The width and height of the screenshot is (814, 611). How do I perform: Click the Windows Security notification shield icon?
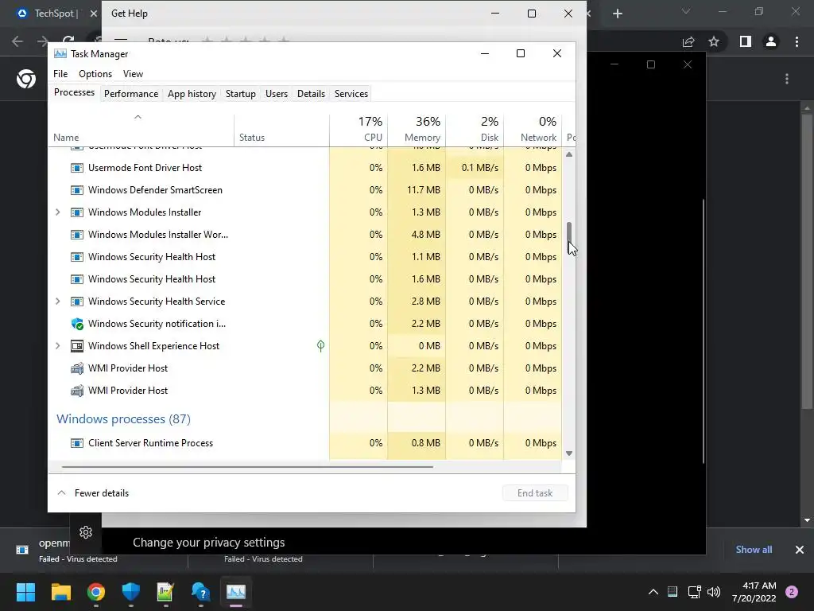pos(77,324)
